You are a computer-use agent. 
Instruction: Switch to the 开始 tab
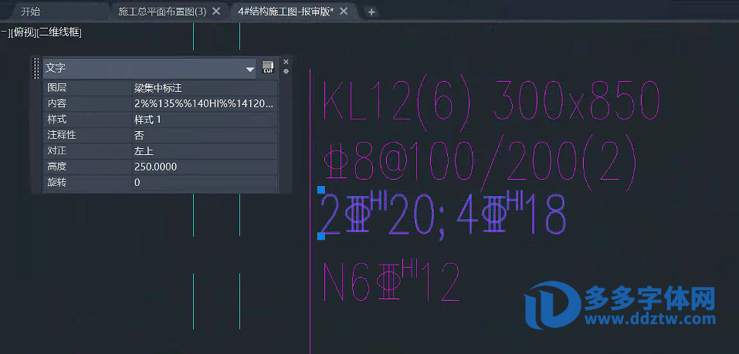(31, 12)
